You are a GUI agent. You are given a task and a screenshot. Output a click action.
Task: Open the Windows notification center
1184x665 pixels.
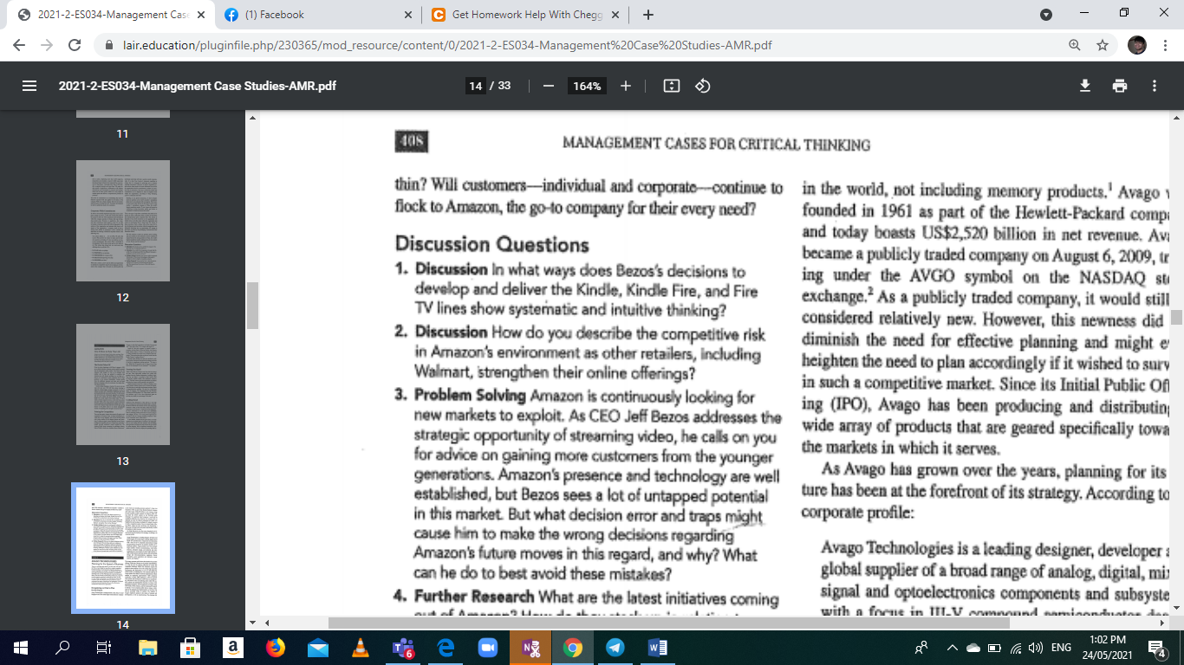tap(1157, 648)
